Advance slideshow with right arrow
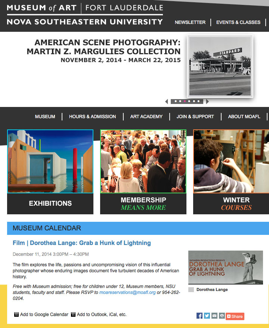This screenshot has height=328, width=269. pyautogui.click(x=207, y=101)
